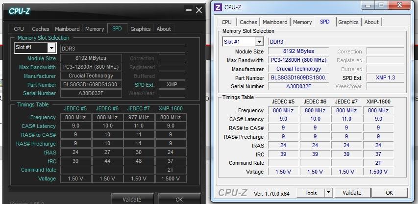Click 1.500 V XMP voltage in dark window
418x204 pixels.
point(171,178)
